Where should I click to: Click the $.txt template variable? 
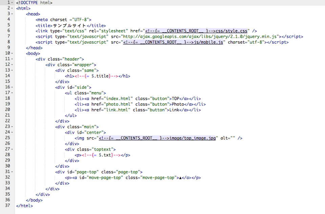105,155
